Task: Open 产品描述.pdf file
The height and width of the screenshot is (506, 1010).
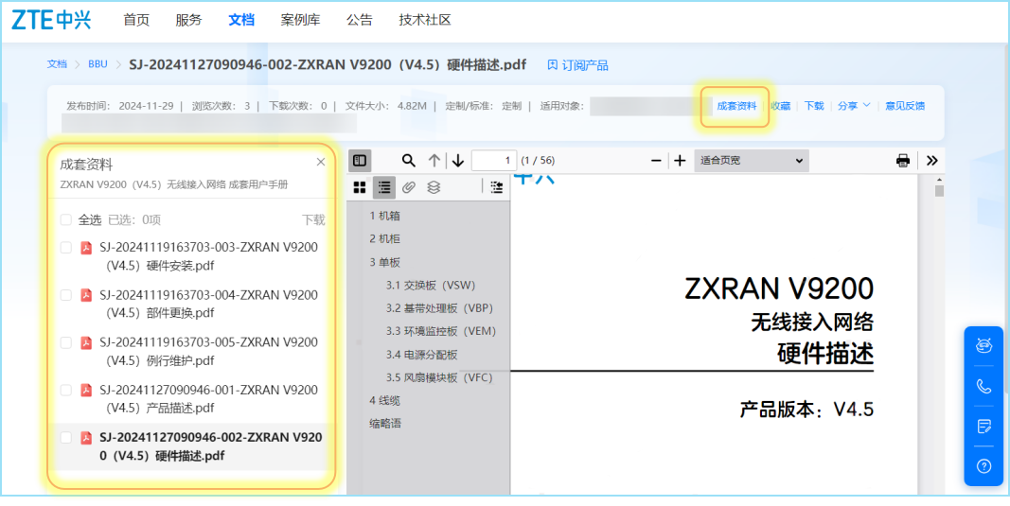Action: pos(208,399)
